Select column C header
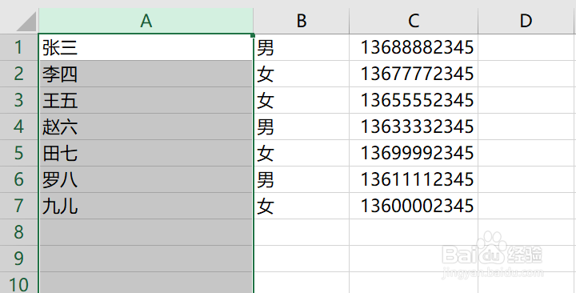Viewport: 576px width, 293px height. coord(414,21)
